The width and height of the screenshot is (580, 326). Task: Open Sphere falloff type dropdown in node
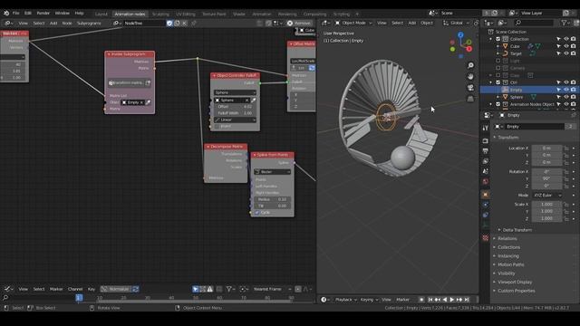click(235, 92)
